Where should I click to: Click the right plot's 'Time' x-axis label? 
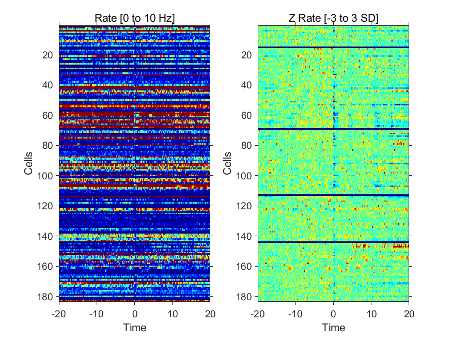[334, 328]
